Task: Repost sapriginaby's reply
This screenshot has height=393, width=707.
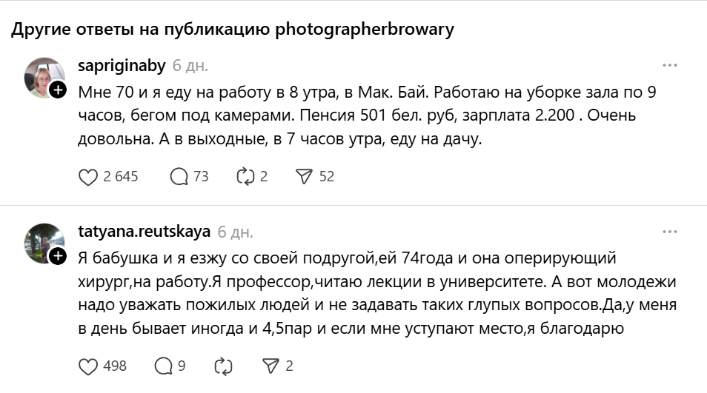Action: tap(244, 176)
